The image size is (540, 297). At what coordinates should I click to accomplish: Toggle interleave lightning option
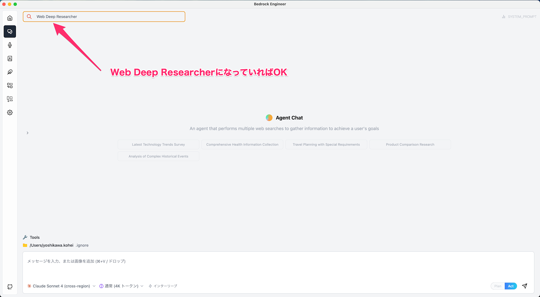[x=163, y=286]
